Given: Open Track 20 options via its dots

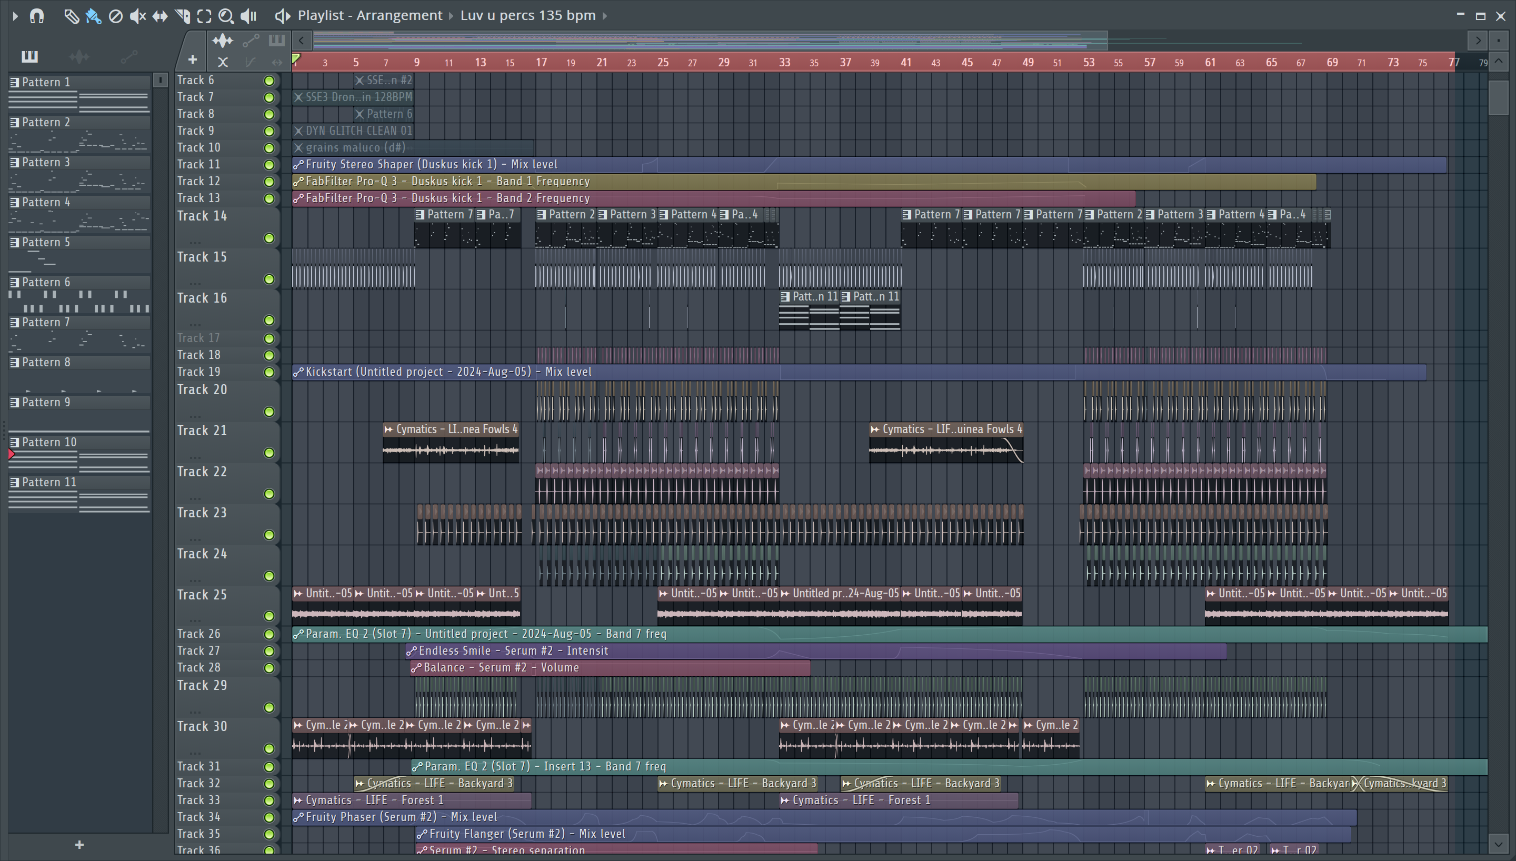Looking at the screenshot, I should (195, 416).
